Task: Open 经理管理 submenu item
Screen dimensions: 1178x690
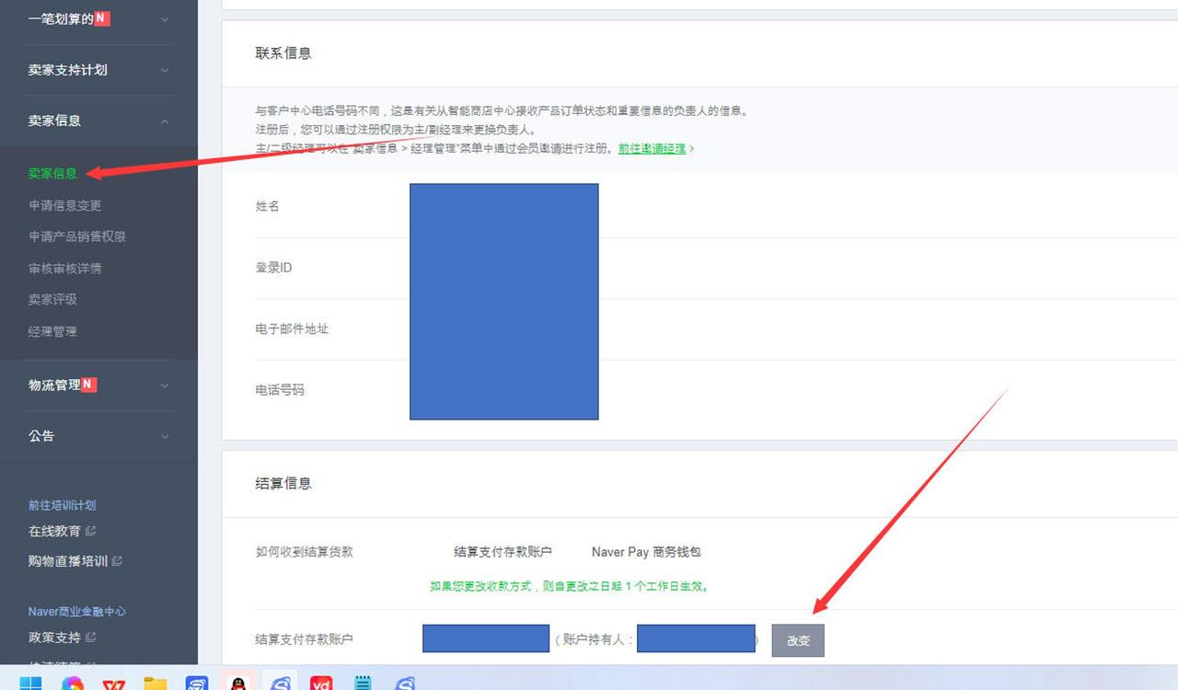Action: (x=52, y=331)
